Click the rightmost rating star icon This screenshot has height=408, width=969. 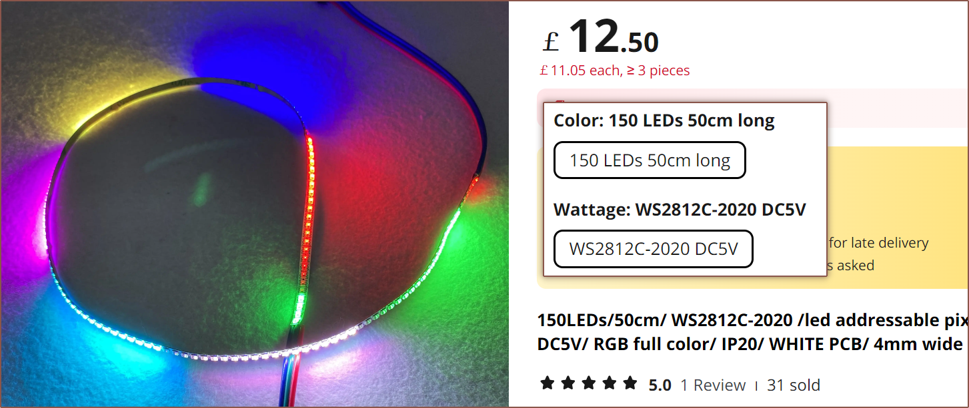click(630, 383)
